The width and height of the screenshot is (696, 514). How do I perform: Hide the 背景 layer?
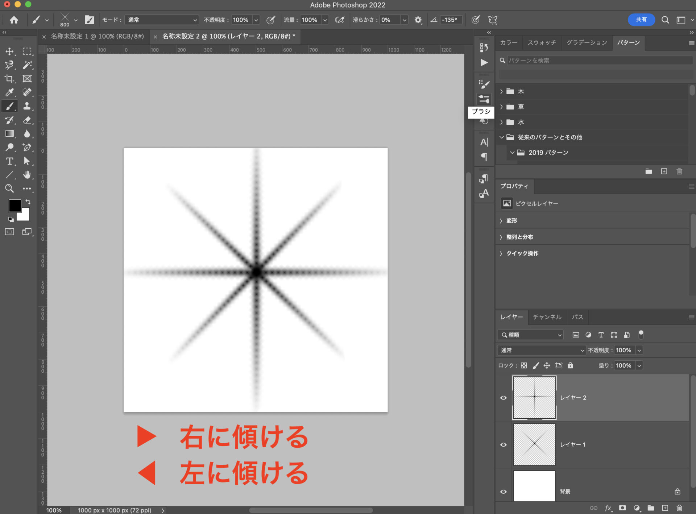pyautogui.click(x=504, y=492)
